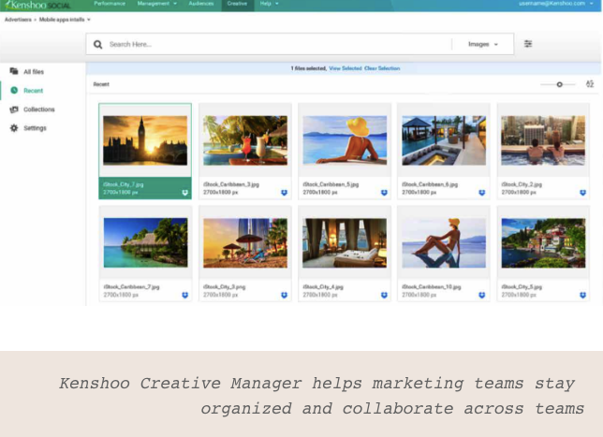This screenshot has width=603, height=437.
Task: Click download icon on iStock_Caribbean_5.jpg
Action: tap(384, 192)
